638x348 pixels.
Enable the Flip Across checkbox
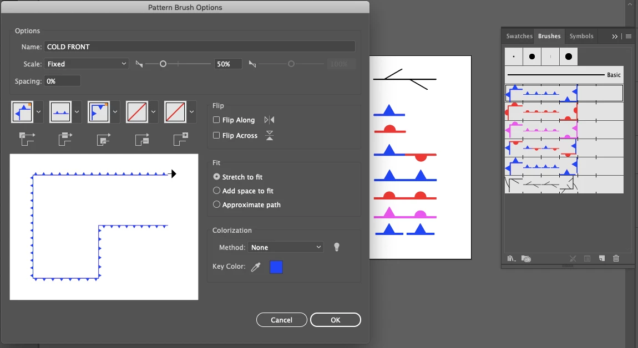pyautogui.click(x=216, y=135)
